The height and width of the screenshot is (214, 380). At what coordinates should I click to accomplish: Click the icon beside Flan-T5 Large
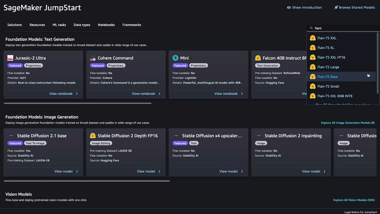coord(313,67)
